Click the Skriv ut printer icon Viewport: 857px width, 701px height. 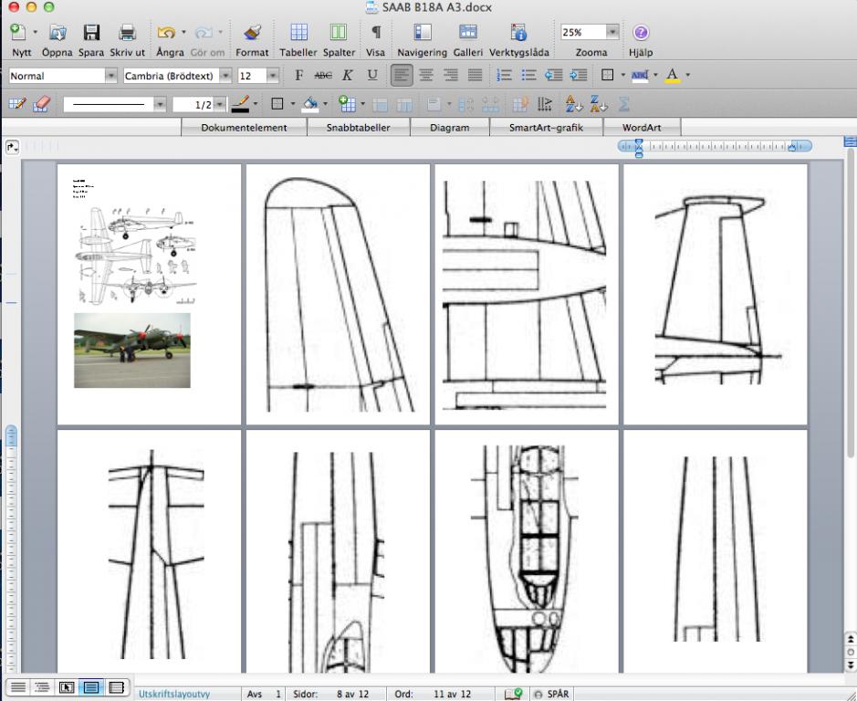click(x=128, y=34)
